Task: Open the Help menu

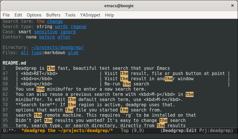Action: (x=109, y=15)
